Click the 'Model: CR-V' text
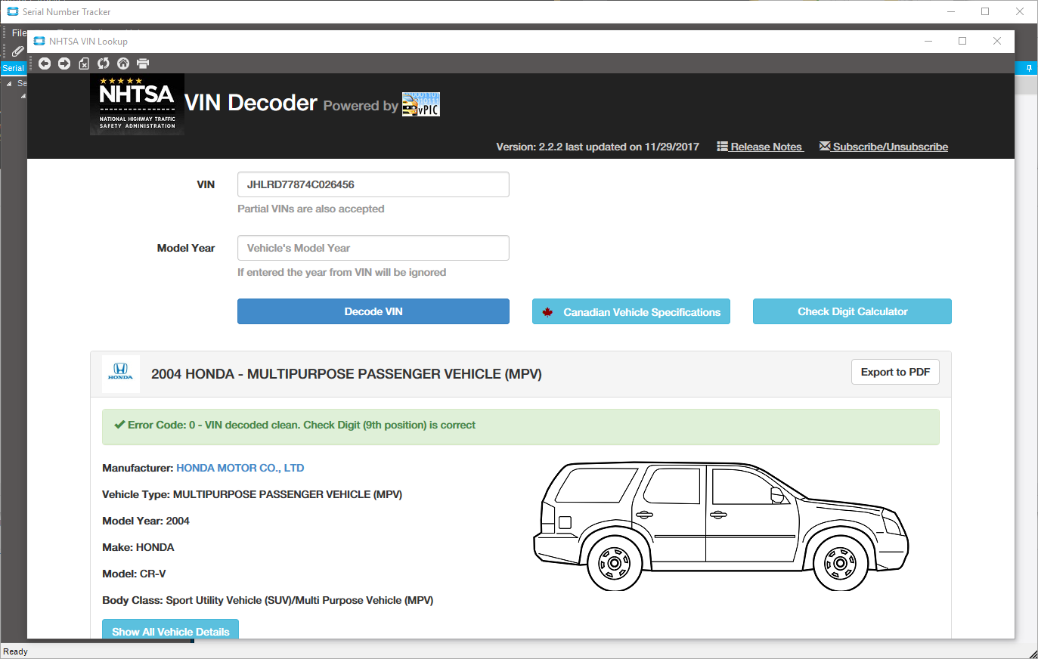This screenshot has width=1038, height=659. 134,574
